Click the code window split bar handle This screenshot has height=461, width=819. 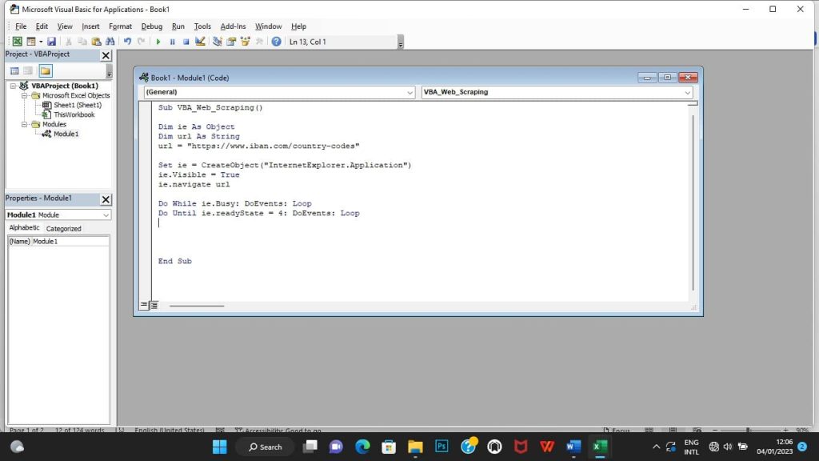[x=693, y=103]
